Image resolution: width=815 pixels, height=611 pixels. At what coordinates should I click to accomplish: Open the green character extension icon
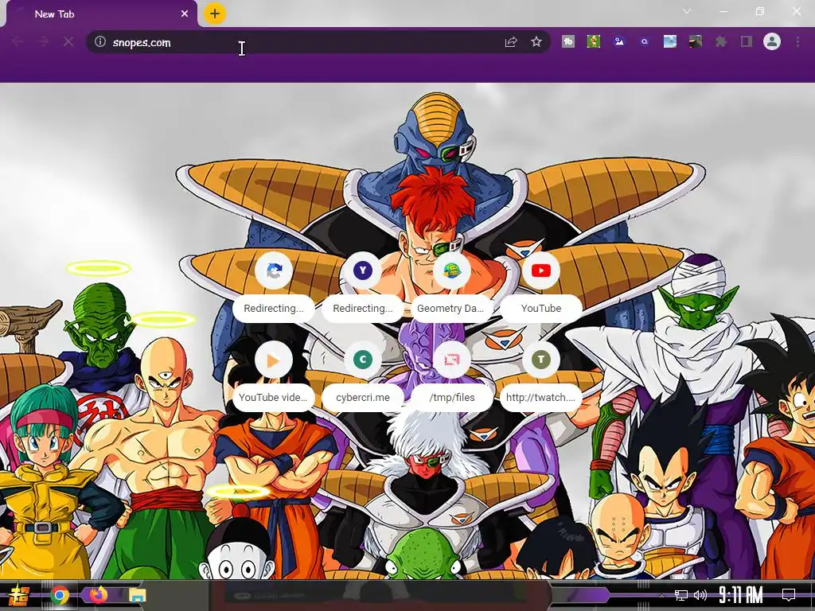594,41
